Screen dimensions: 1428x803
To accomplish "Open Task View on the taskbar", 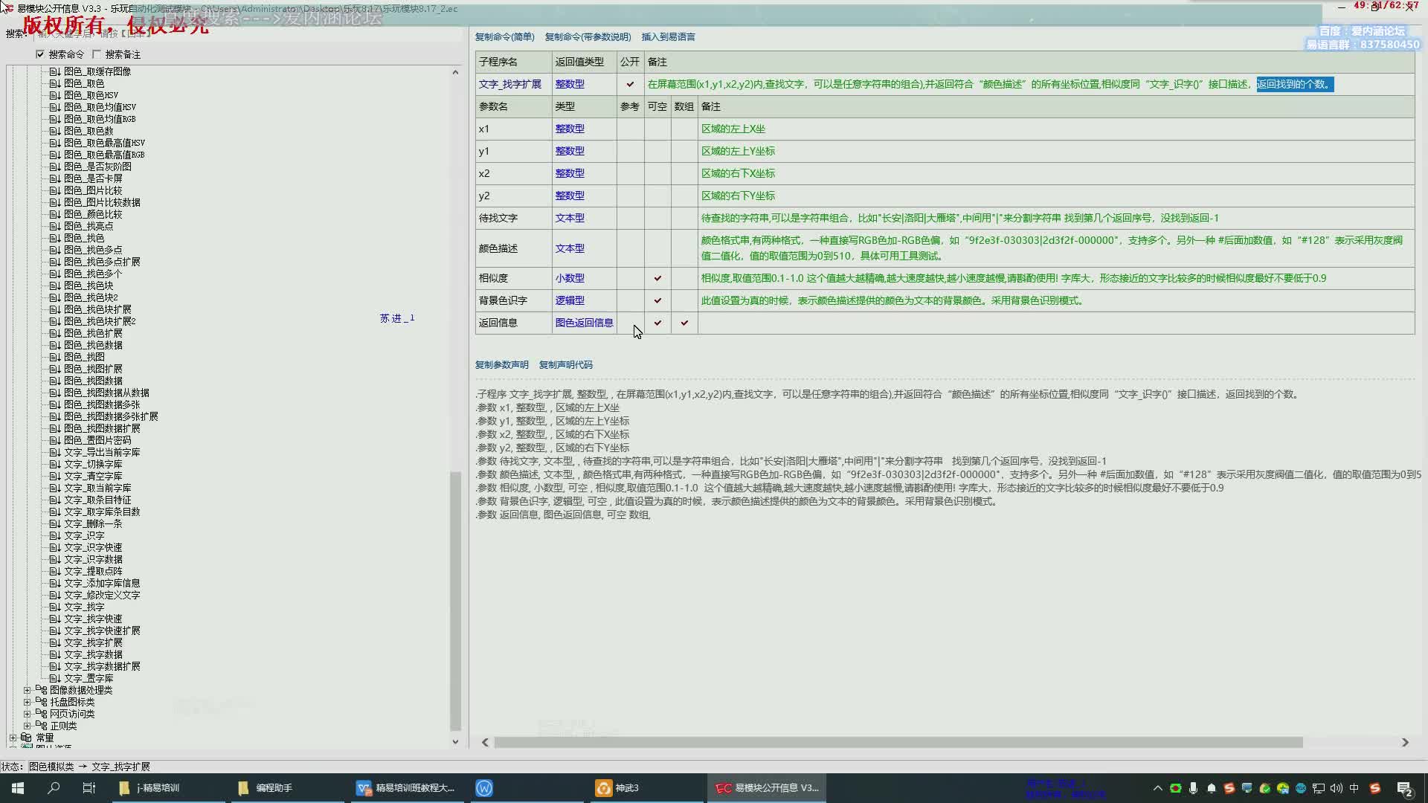I will tap(89, 788).
